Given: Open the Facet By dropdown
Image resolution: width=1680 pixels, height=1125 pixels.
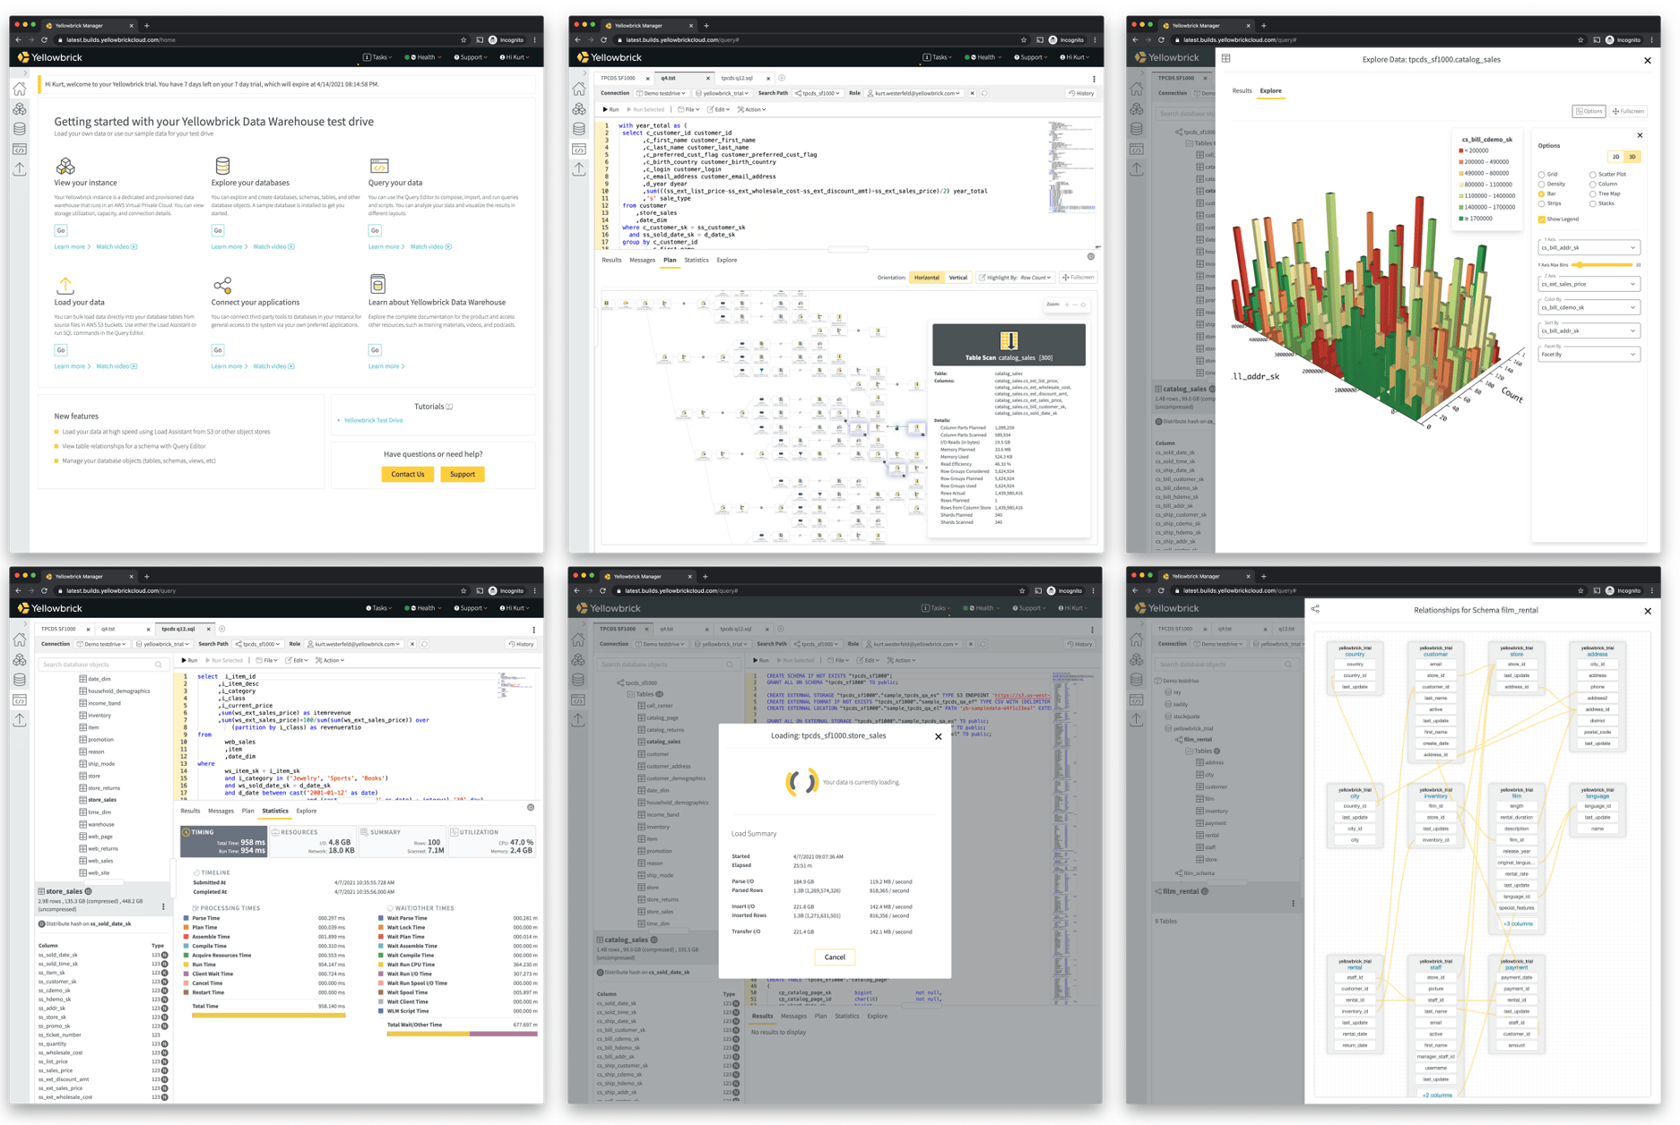Looking at the screenshot, I should [1588, 354].
